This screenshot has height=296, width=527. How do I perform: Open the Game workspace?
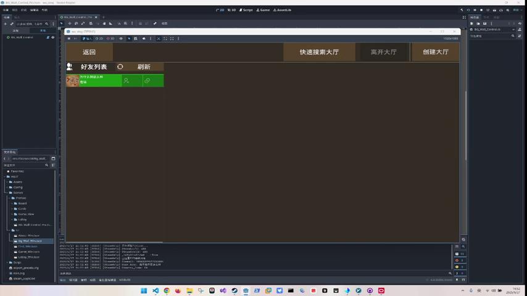pos(263,10)
